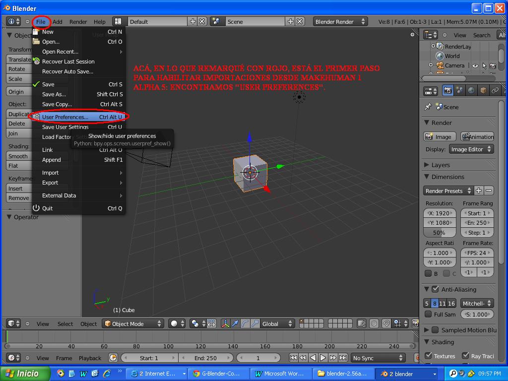Toggle the Textures shading checkbox
The height and width of the screenshot is (381, 508).
click(428, 355)
